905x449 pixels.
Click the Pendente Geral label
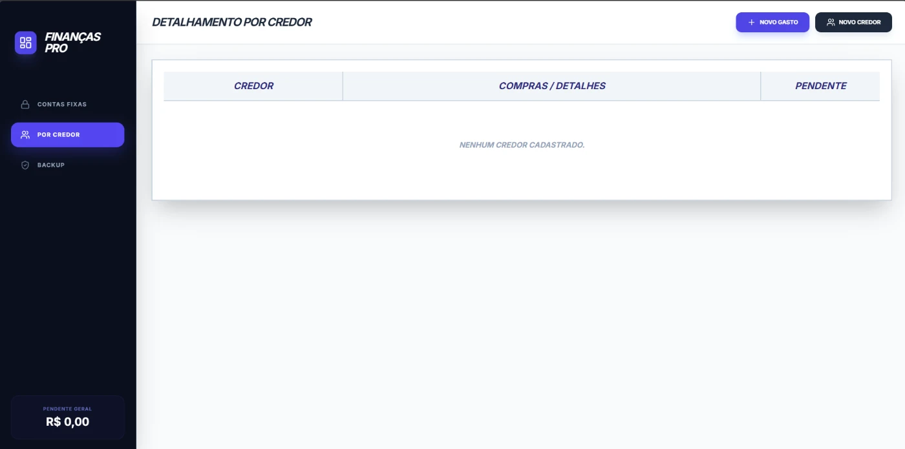(67, 409)
